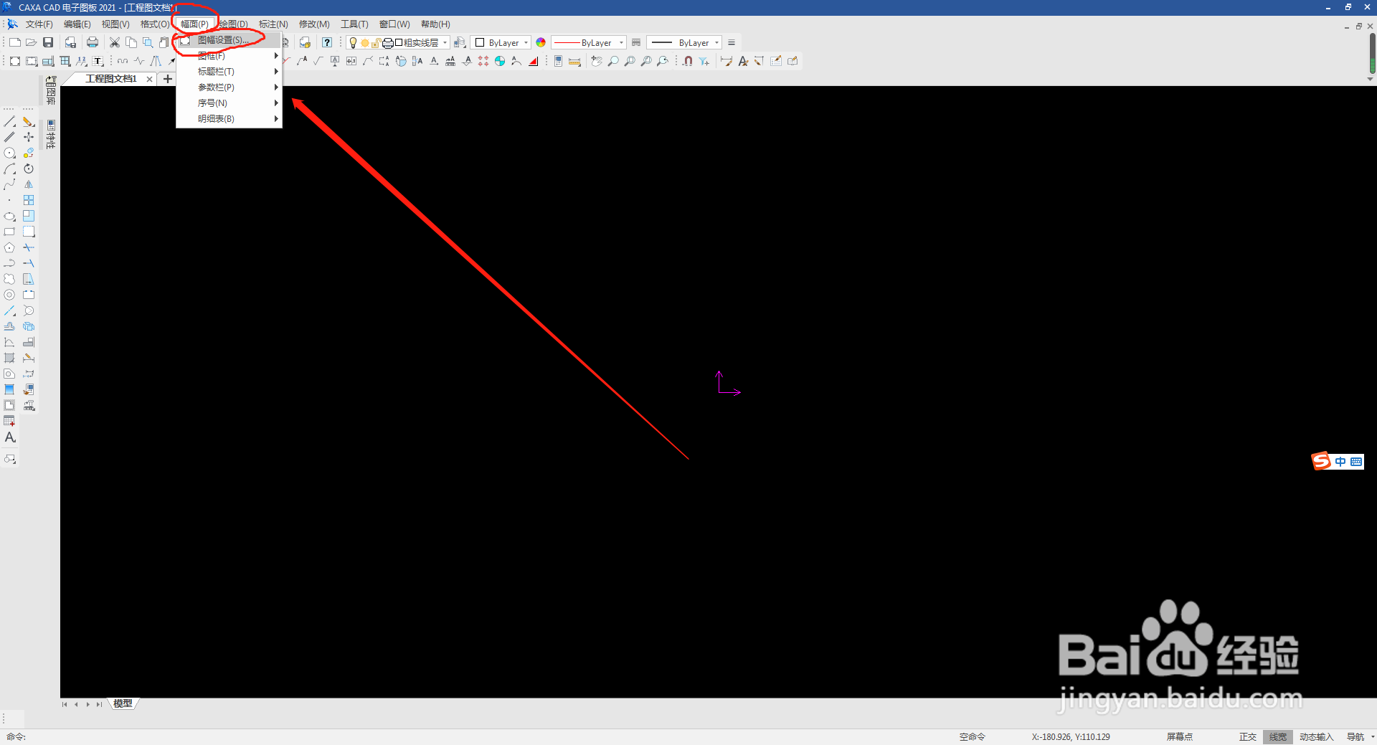Click the Array tool icon
This screenshot has height=745, width=1377.
pyautogui.click(x=29, y=200)
